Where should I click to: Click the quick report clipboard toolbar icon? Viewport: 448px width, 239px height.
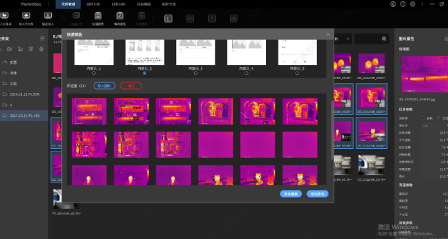click(98, 16)
